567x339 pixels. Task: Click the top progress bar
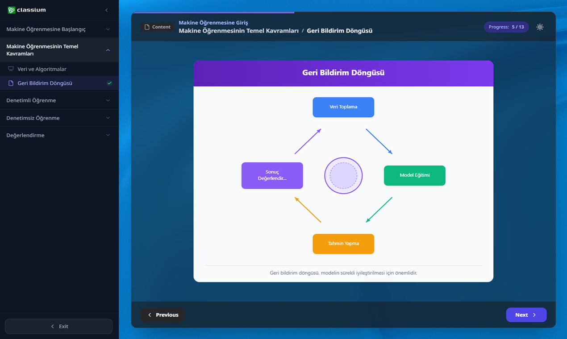pos(343,12)
